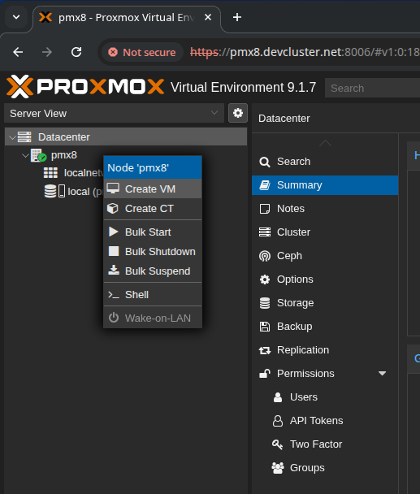Click the monitor icon beside Create VM
The height and width of the screenshot is (494, 420).
click(x=113, y=188)
